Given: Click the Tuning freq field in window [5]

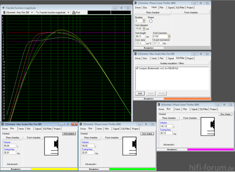Looking at the screenshot, I should [88, 153].
